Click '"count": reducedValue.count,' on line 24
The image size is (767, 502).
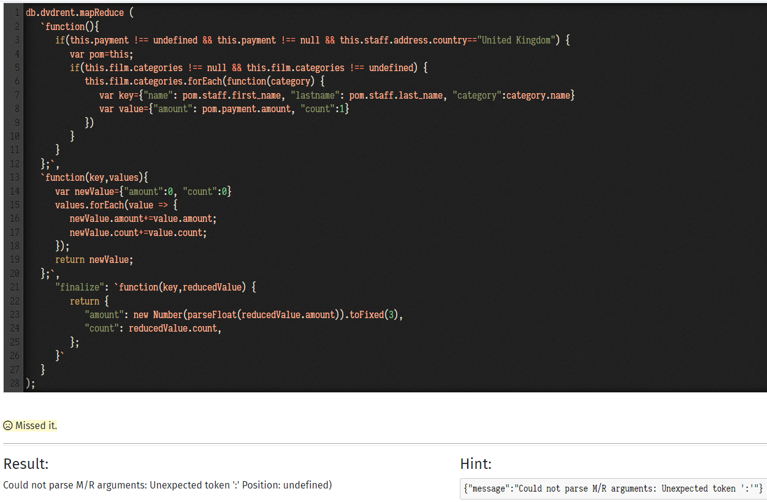click(x=153, y=329)
